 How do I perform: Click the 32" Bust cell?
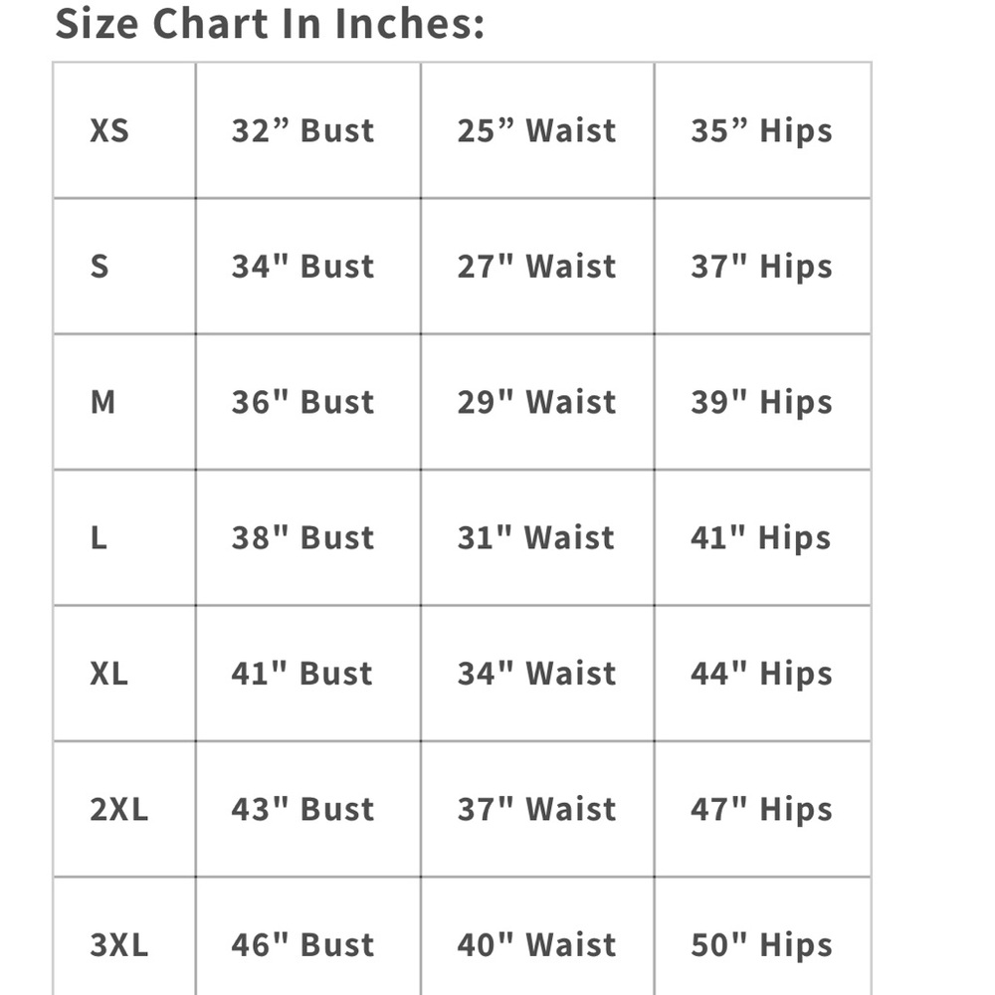308,130
